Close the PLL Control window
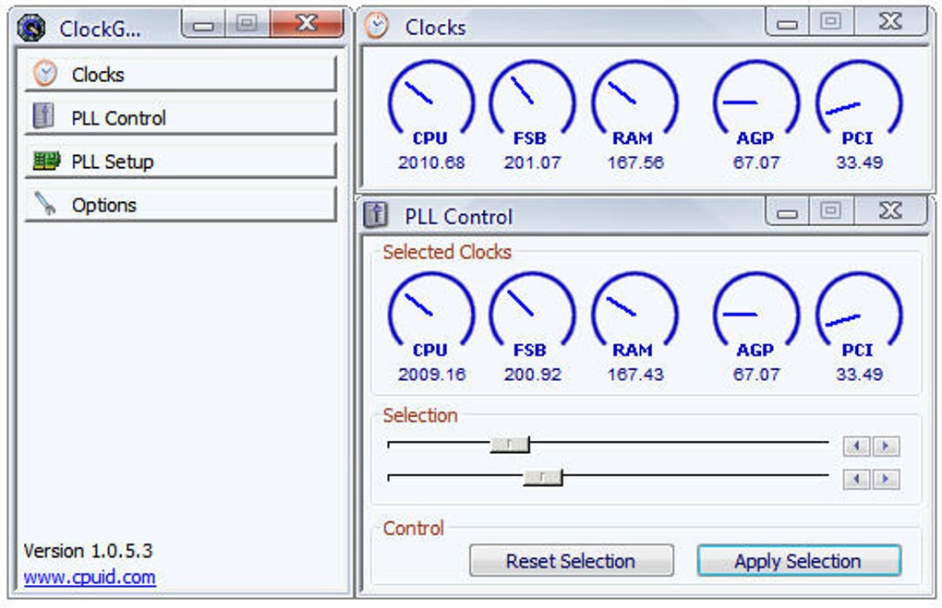Viewport: 942px width, 608px height. tap(890, 210)
